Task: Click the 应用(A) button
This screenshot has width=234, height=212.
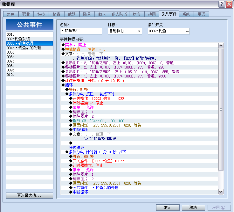Action: point(219,208)
